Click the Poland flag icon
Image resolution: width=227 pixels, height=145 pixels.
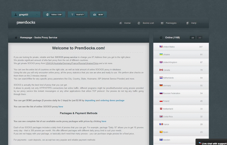(x=161, y=101)
